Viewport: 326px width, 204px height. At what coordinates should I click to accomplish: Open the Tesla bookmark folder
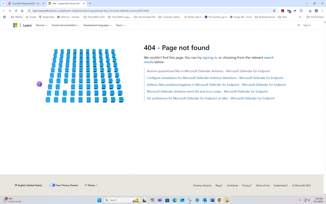[282, 17]
